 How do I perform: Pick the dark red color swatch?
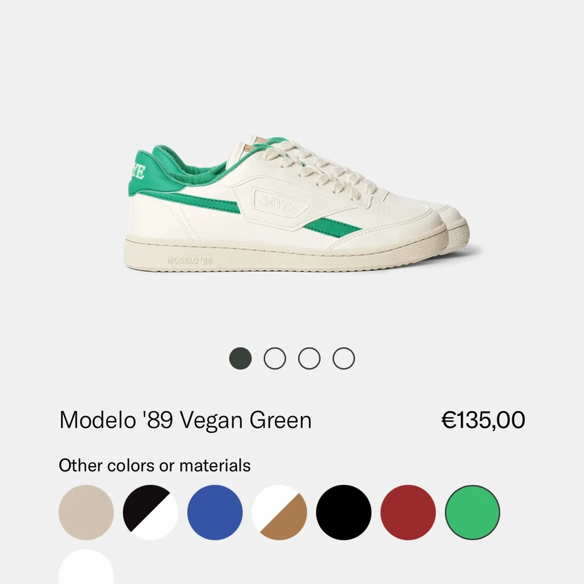coord(408,512)
